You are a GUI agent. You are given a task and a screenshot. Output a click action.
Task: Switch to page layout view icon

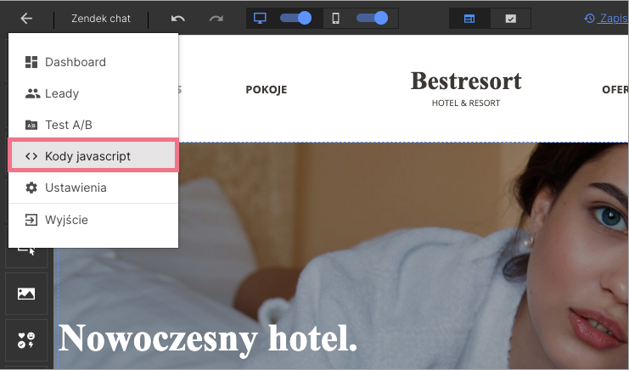[x=469, y=18]
